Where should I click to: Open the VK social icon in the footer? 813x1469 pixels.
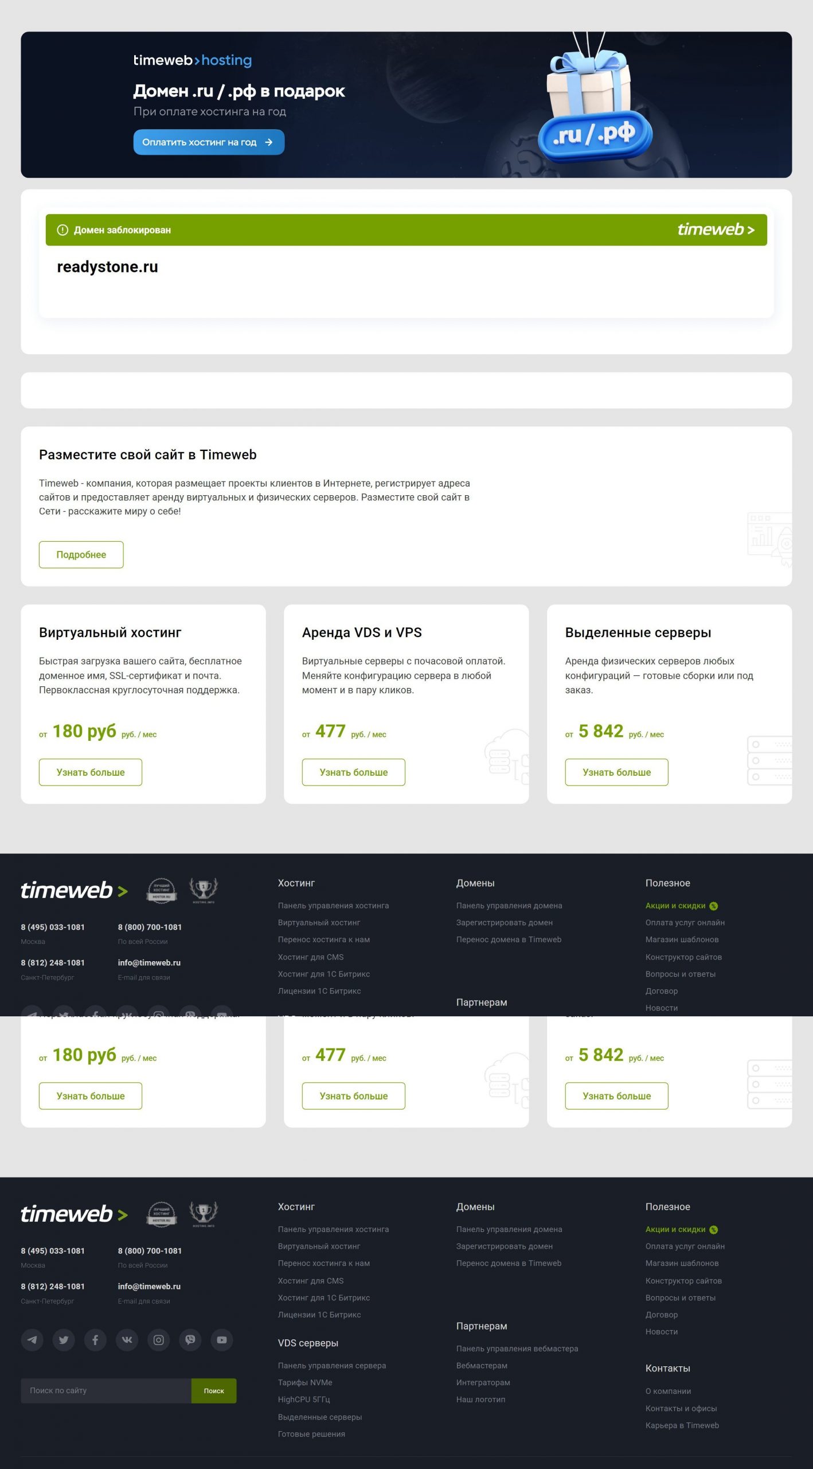click(127, 1340)
